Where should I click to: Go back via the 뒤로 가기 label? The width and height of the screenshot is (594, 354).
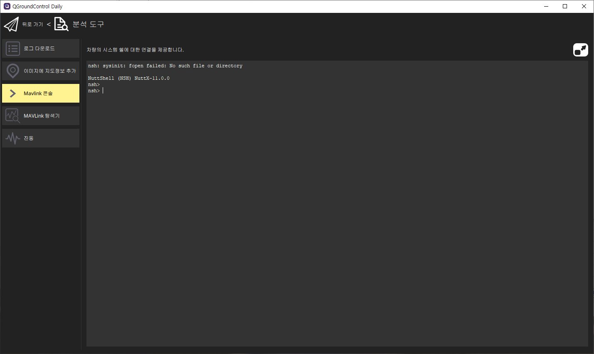tap(32, 25)
